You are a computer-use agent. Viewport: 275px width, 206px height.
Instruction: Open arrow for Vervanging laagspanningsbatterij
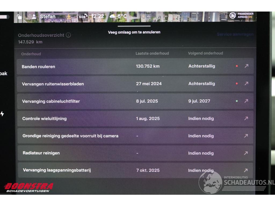tap(246, 170)
